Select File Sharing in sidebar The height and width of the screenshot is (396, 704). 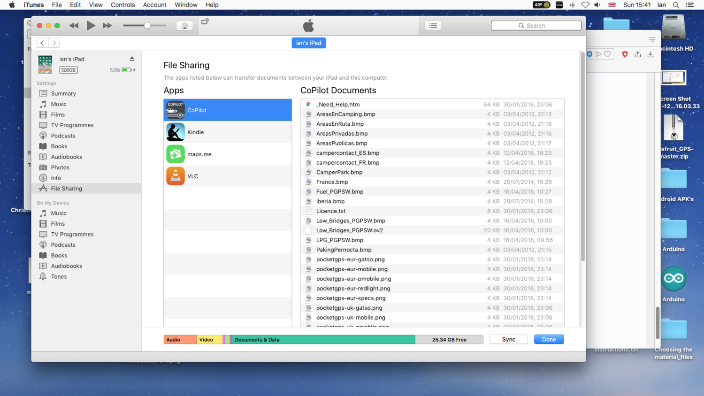pos(86,189)
